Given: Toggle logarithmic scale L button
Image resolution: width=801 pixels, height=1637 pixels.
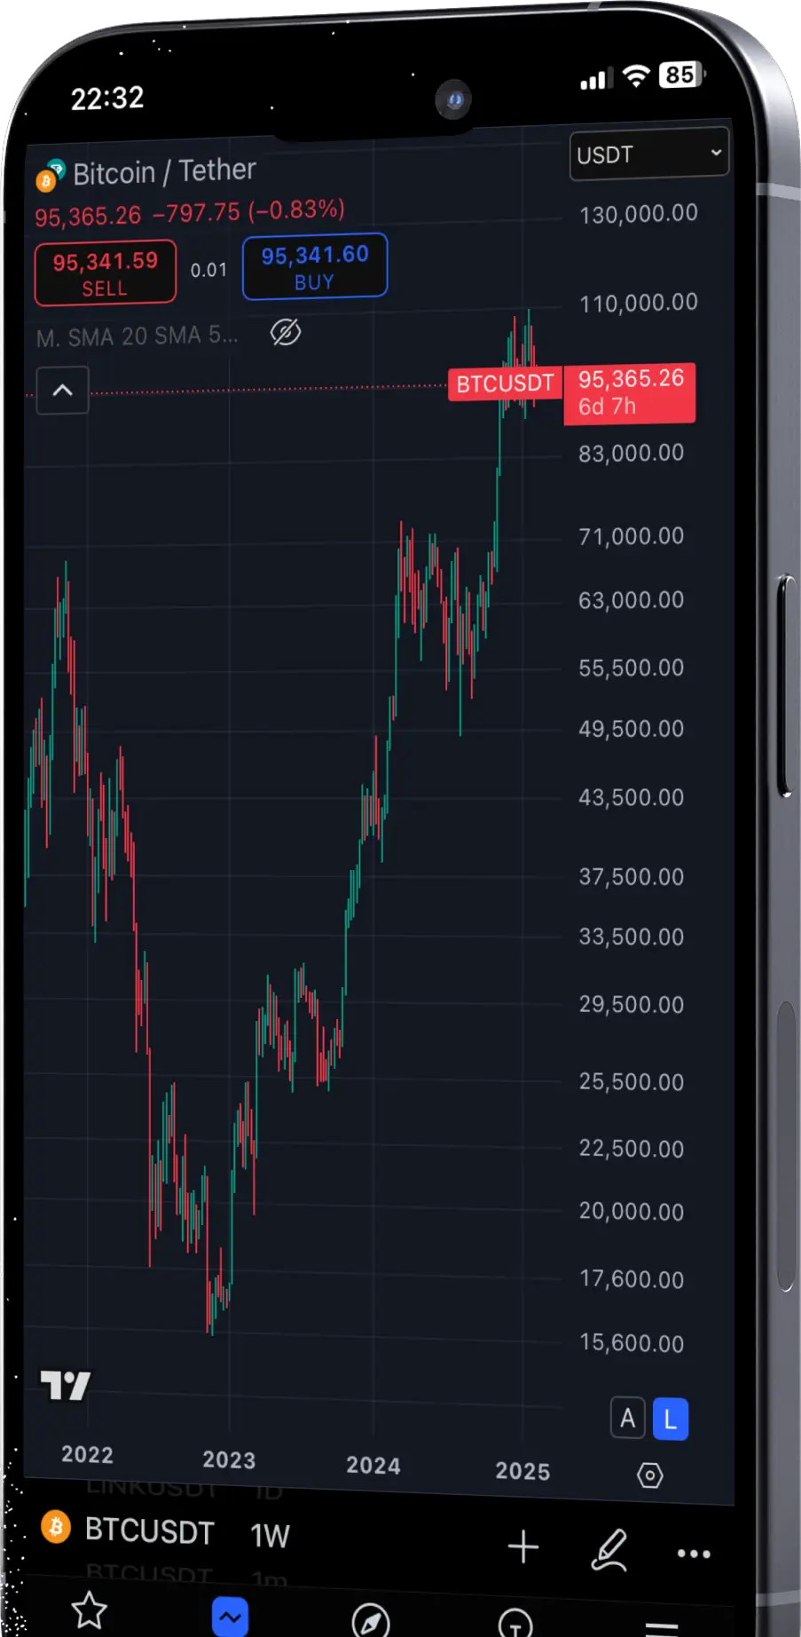Looking at the screenshot, I should coord(671,1420).
